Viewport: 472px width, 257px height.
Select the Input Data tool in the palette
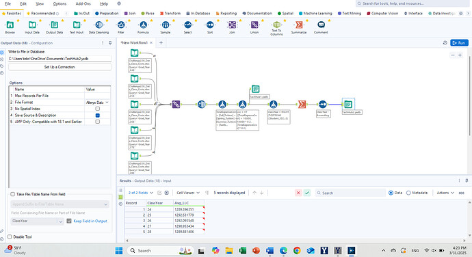pos(32,27)
